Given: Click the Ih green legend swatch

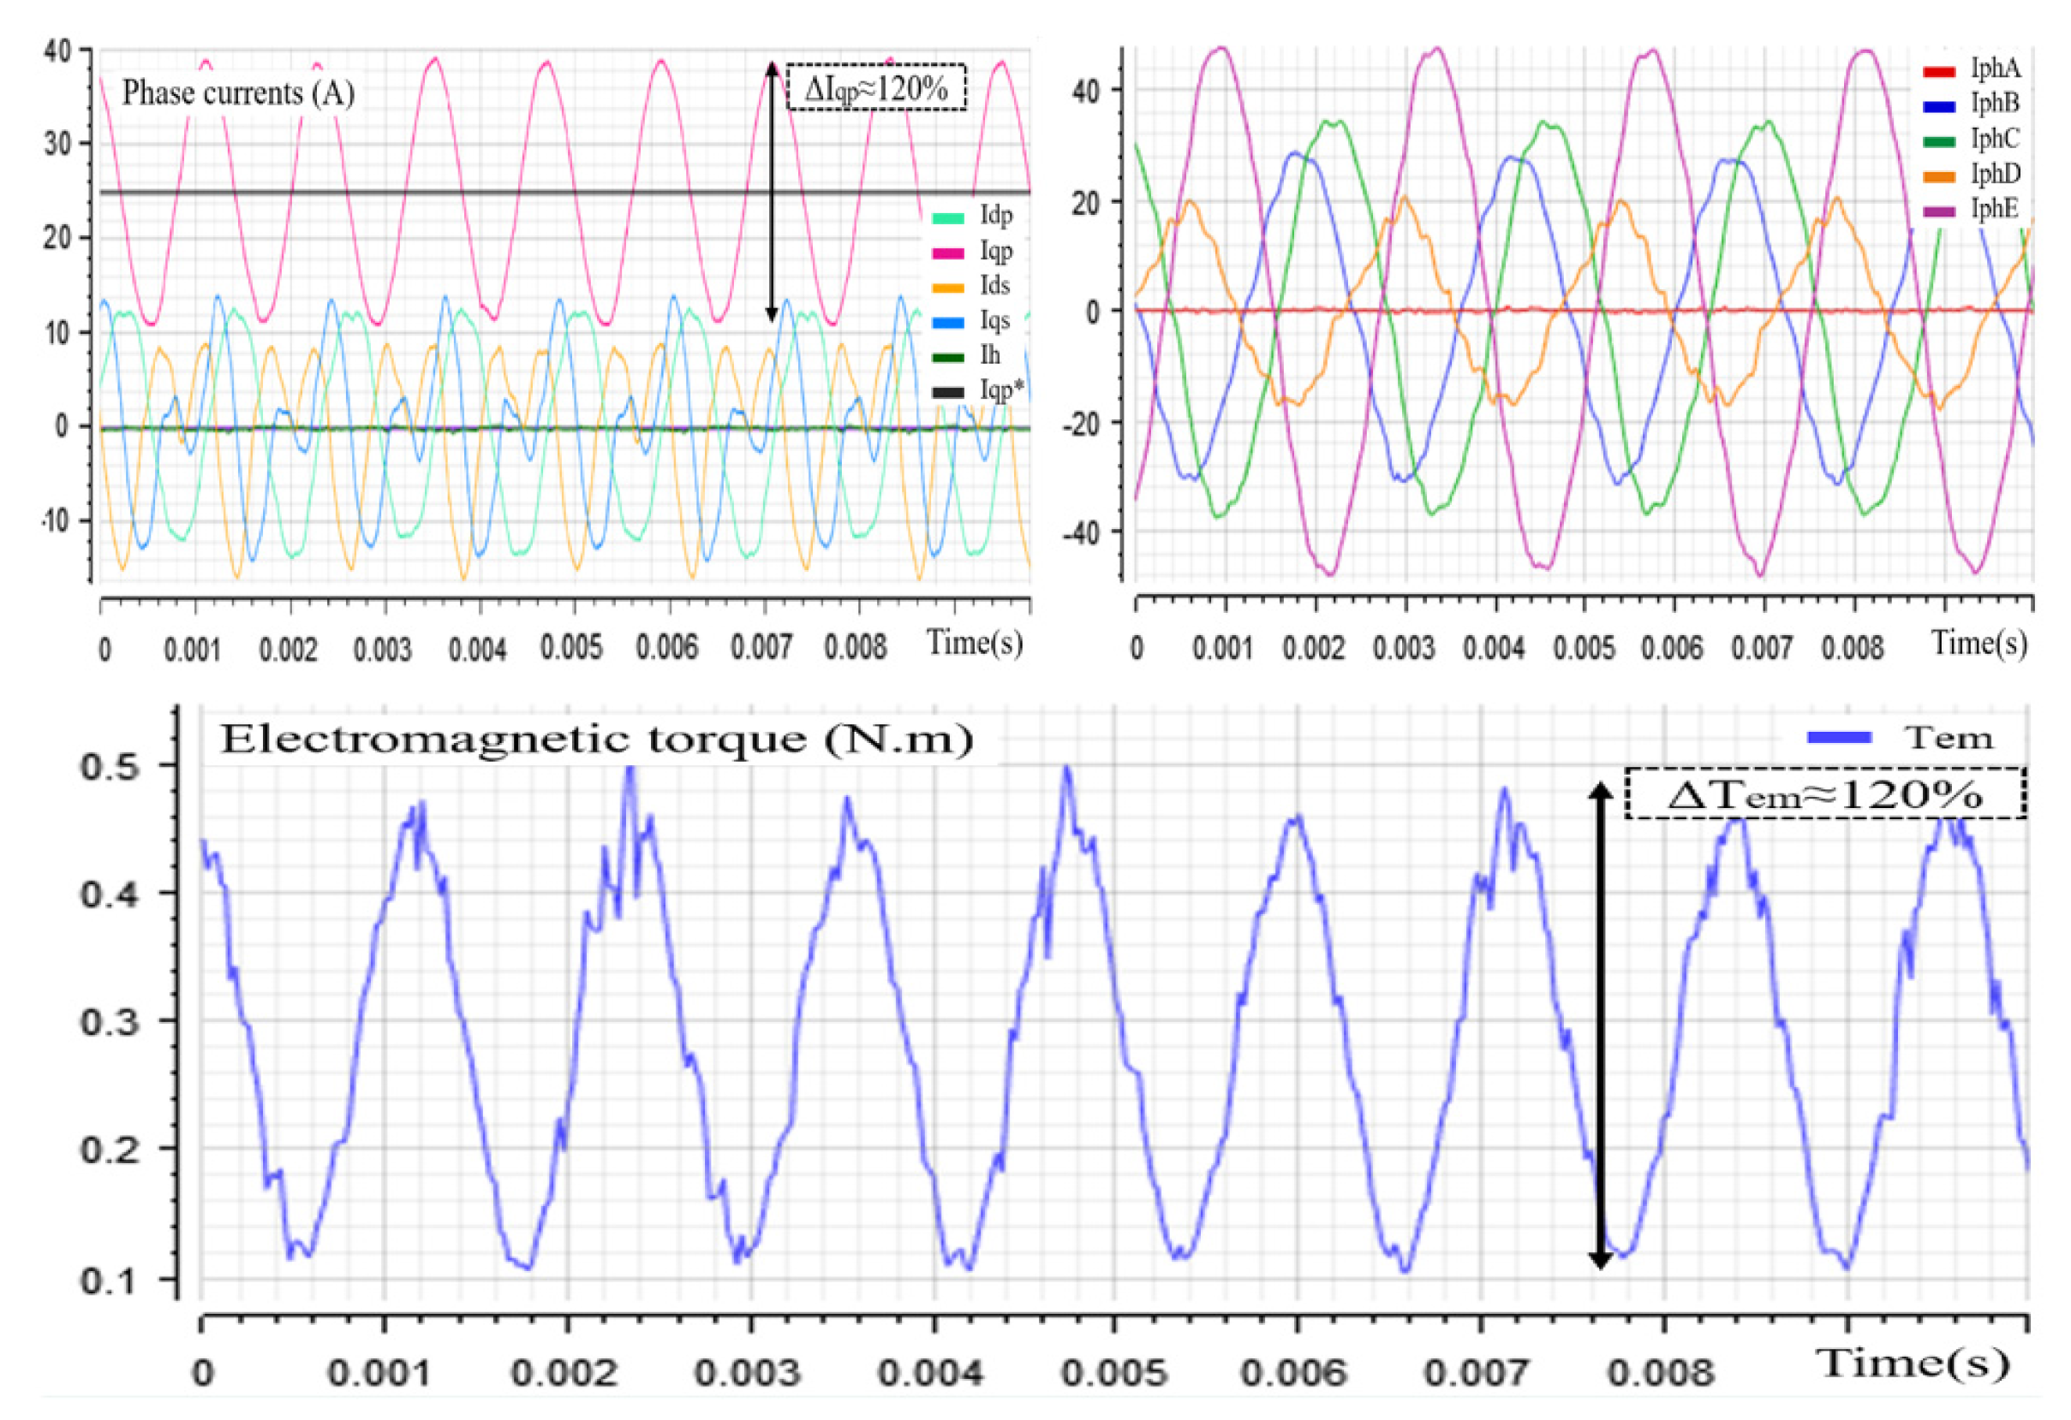Looking at the screenshot, I should [947, 357].
